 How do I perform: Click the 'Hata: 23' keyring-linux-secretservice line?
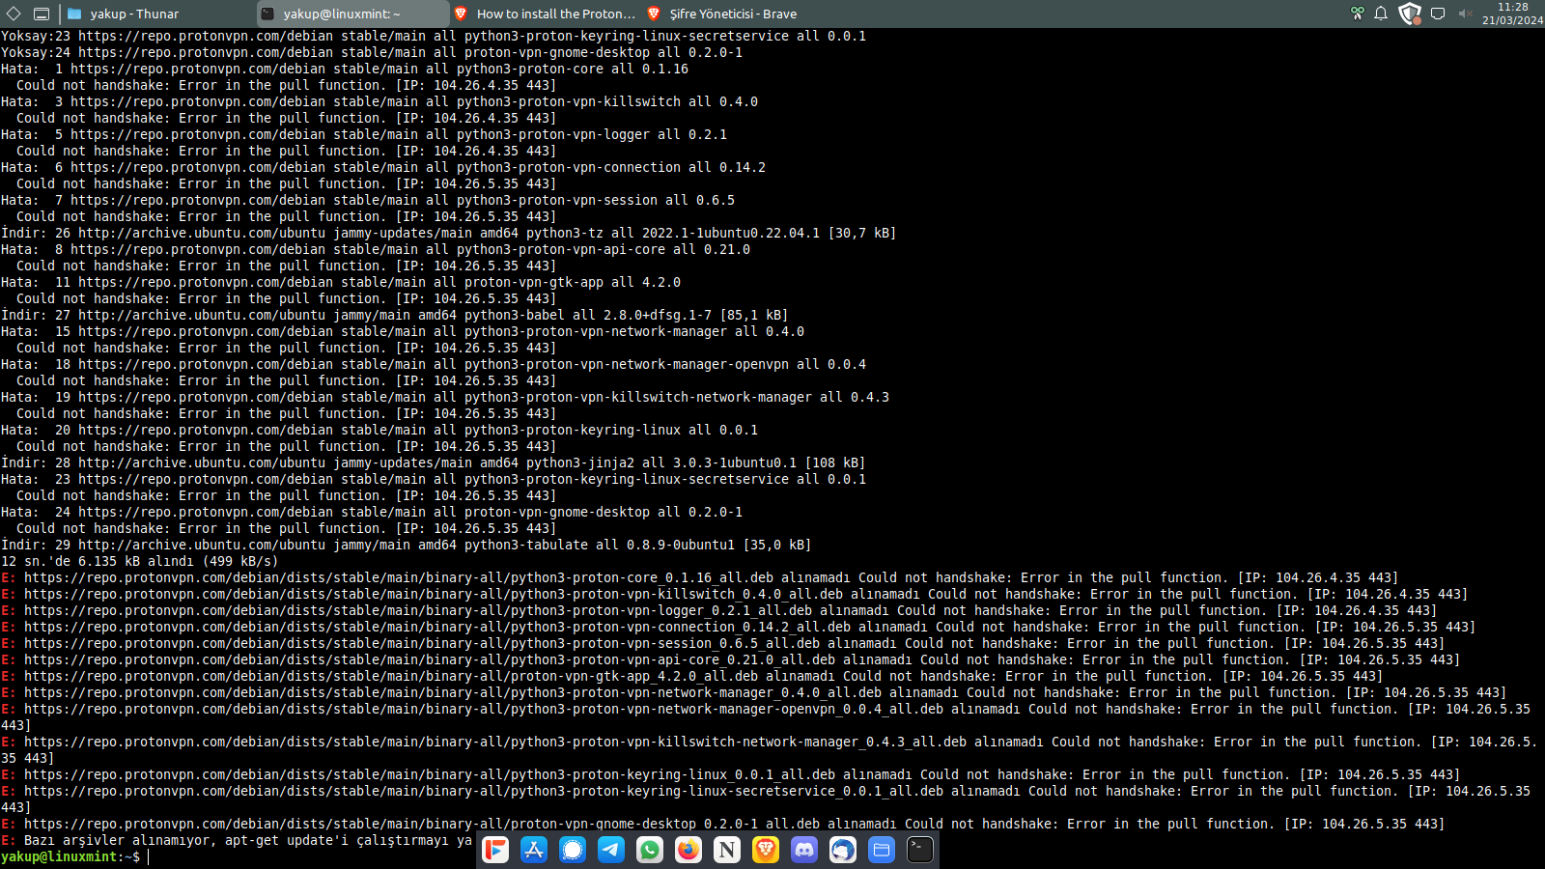tap(434, 479)
